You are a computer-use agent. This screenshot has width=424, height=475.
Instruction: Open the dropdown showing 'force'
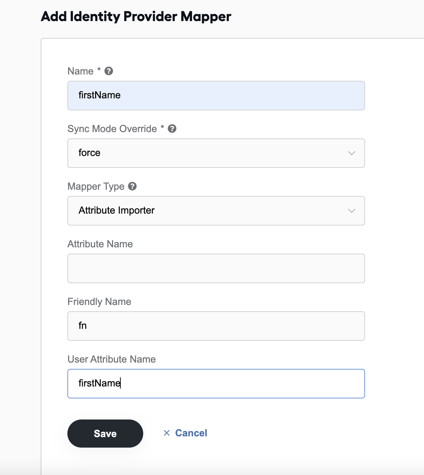point(216,153)
